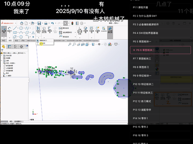This screenshot has width=193, height=144.
Task: Click Edit Appearance color ball icon
Action: pos(110,44)
